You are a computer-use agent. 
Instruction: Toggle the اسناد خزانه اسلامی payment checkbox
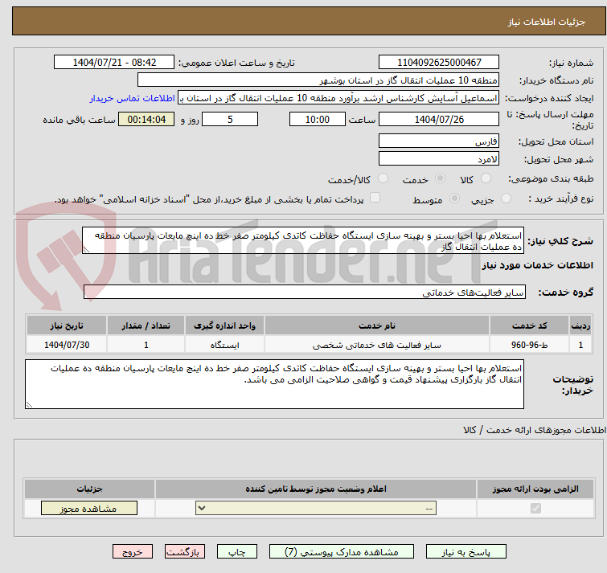[375, 198]
